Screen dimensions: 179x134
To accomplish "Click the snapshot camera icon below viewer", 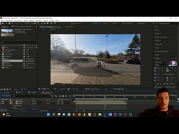I will [68, 89].
